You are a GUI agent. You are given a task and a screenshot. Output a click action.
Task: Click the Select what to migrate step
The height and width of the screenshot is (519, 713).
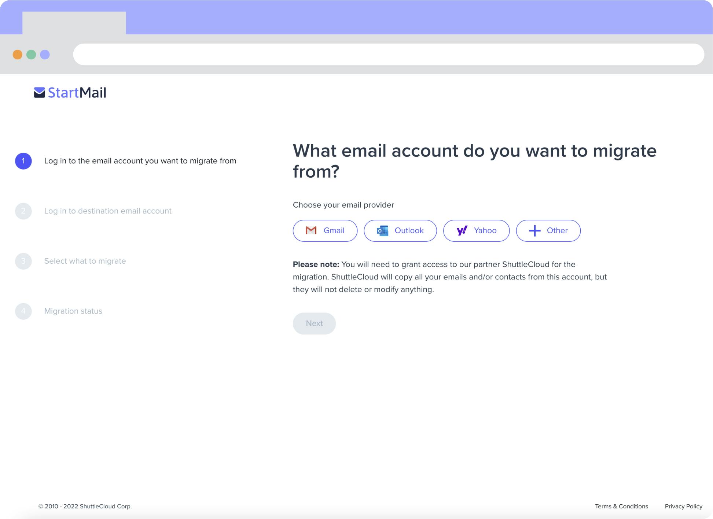(85, 261)
